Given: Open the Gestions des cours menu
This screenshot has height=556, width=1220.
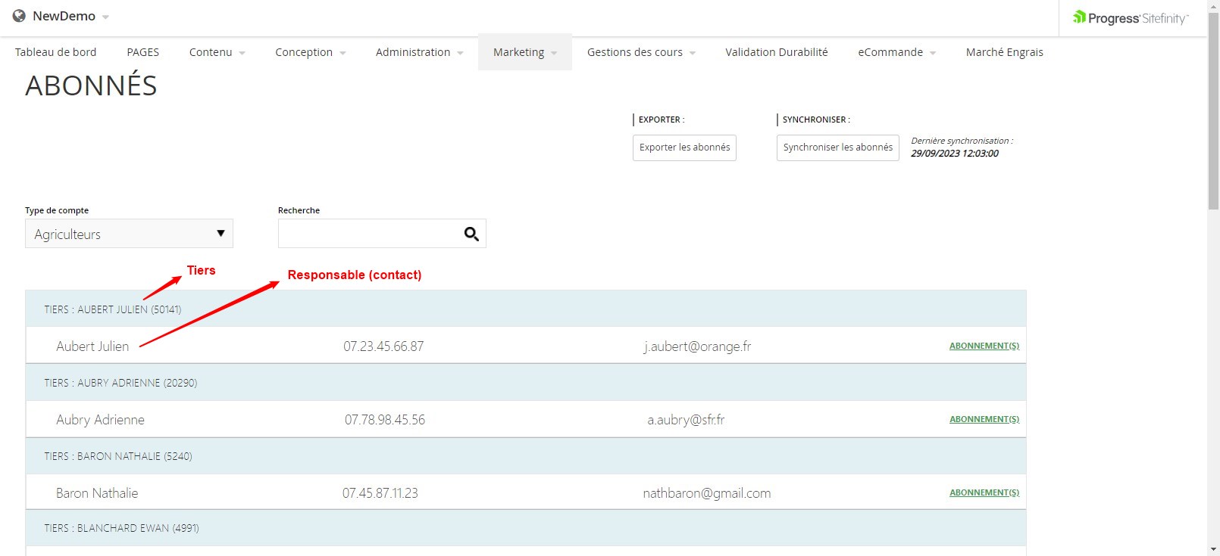Looking at the screenshot, I should (x=641, y=52).
